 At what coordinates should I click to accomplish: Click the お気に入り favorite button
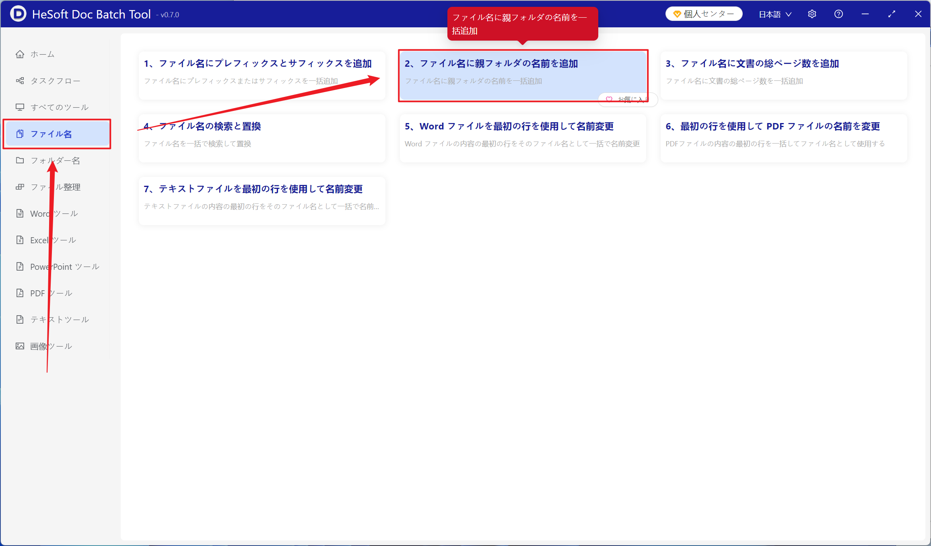coord(628,99)
